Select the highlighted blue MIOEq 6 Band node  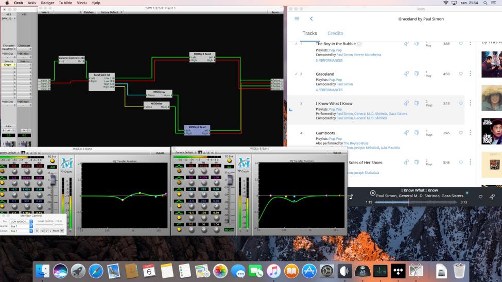(x=197, y=130)
